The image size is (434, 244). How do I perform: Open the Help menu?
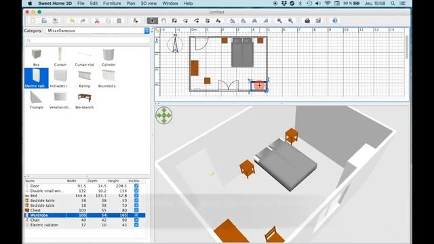189,3
